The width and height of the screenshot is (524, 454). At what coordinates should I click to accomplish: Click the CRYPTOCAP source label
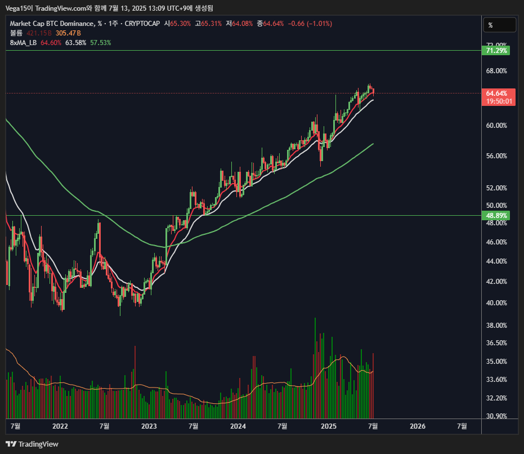[x=142, y=24]
